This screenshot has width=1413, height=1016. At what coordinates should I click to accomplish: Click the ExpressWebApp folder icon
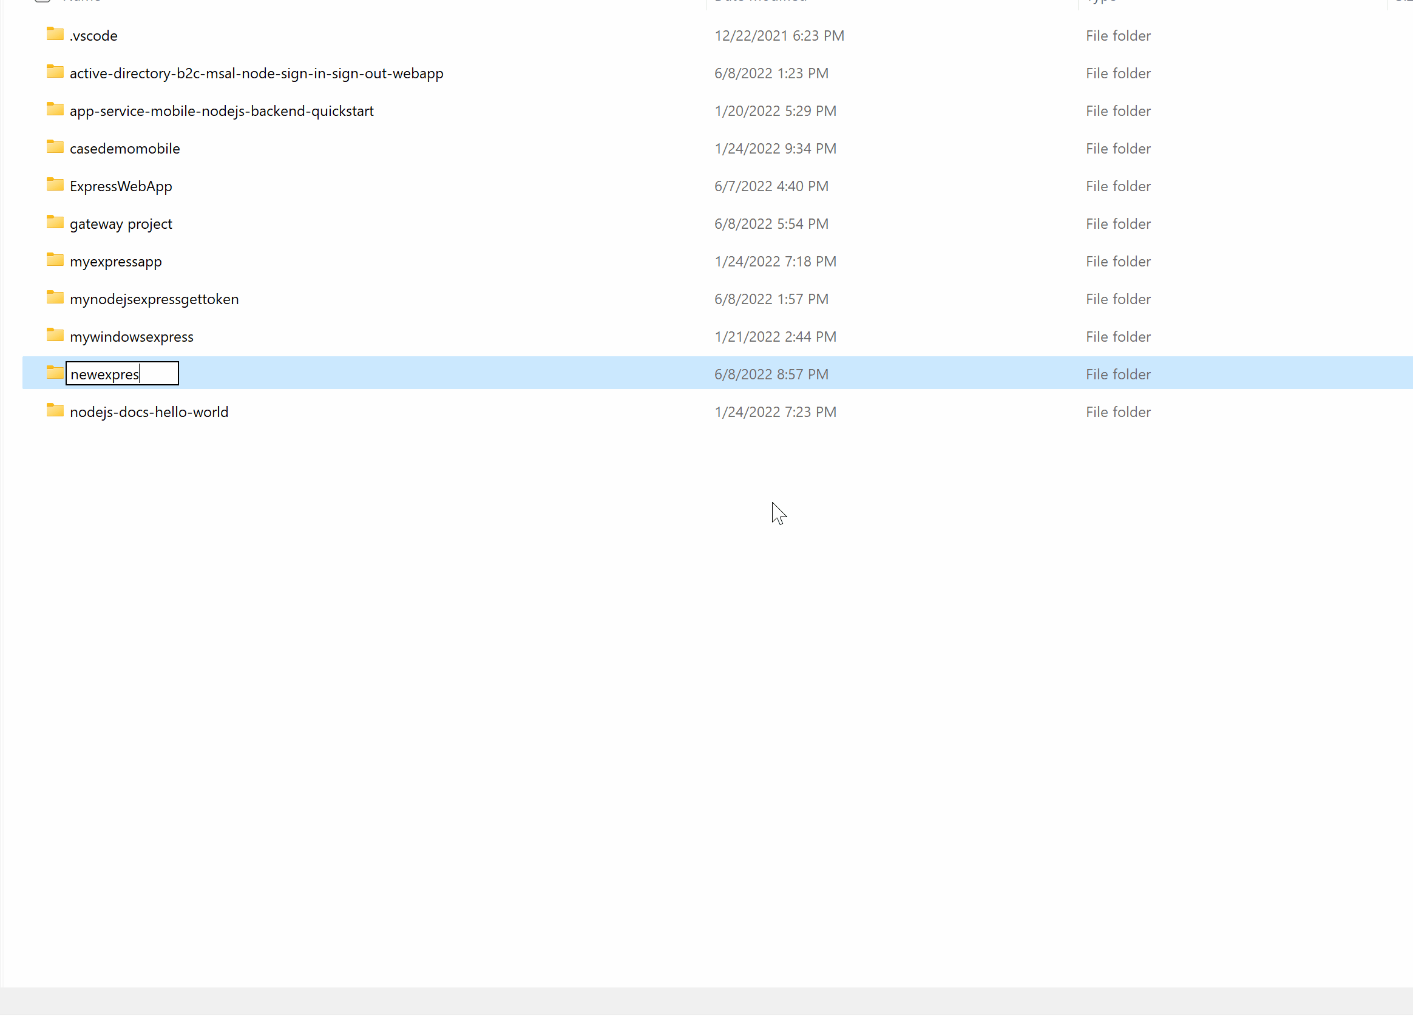(55, 185)
